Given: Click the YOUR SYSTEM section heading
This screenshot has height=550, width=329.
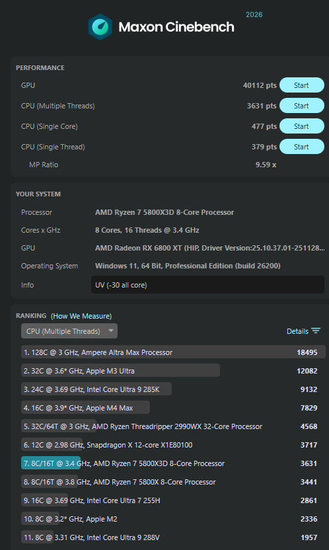Looking at the screenshot, I should (x=38, y=194).
